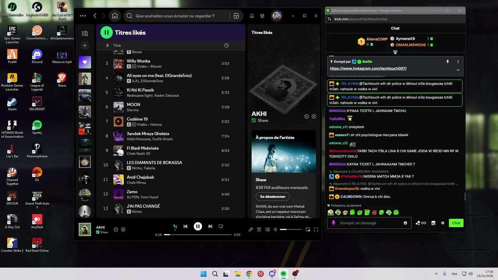Click AKHI title in now playing panel
Viewport: 498px width, 280px height.
click(259, 114)
